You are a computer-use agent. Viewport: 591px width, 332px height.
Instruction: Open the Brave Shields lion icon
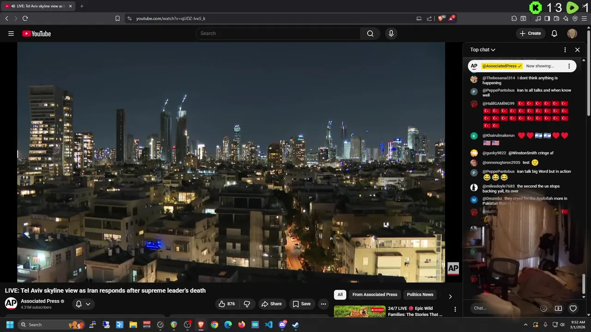point(441,18)
